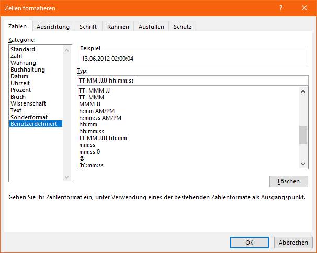Select the [h]:mm:ss format entry
Image resolution: width=317 pixels, height=253 pixels.
pyautogui.click(x=91, y=165)
